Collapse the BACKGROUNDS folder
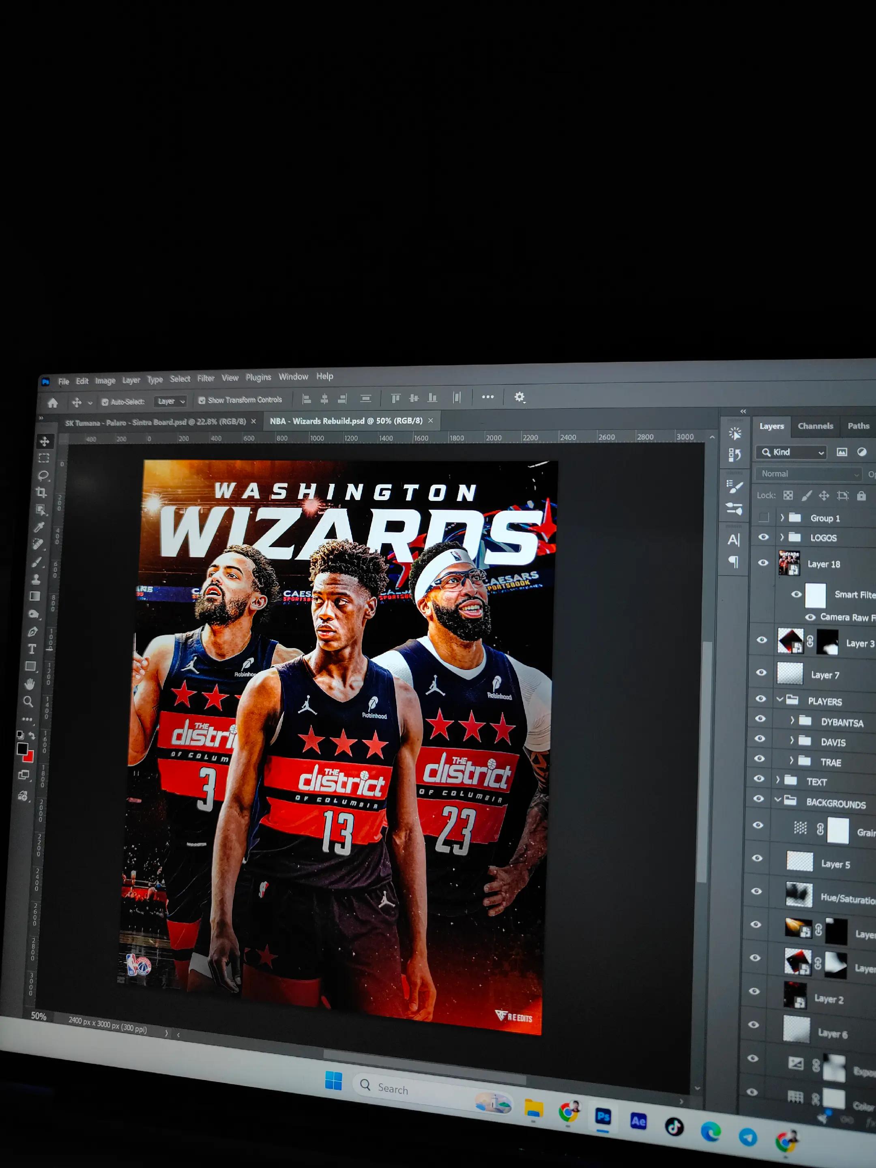 click(x=777, y=799)
